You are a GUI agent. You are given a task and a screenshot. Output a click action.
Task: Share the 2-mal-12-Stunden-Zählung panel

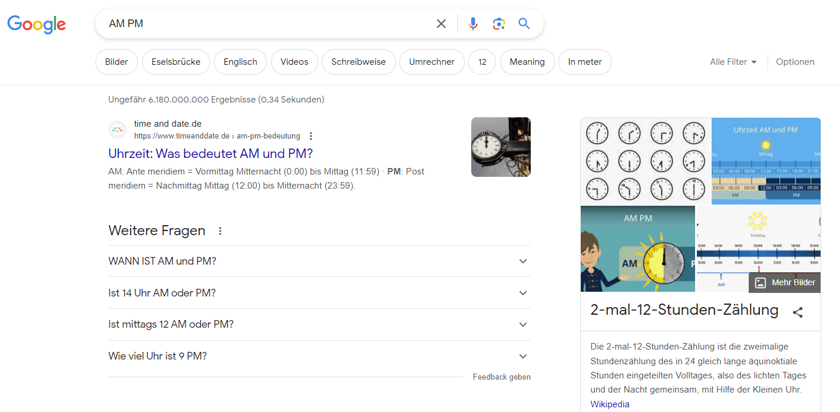[798, 312]
